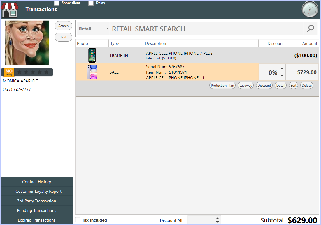
Task: Click the magnifying glass search icon
Action: (x=311, y=29)
